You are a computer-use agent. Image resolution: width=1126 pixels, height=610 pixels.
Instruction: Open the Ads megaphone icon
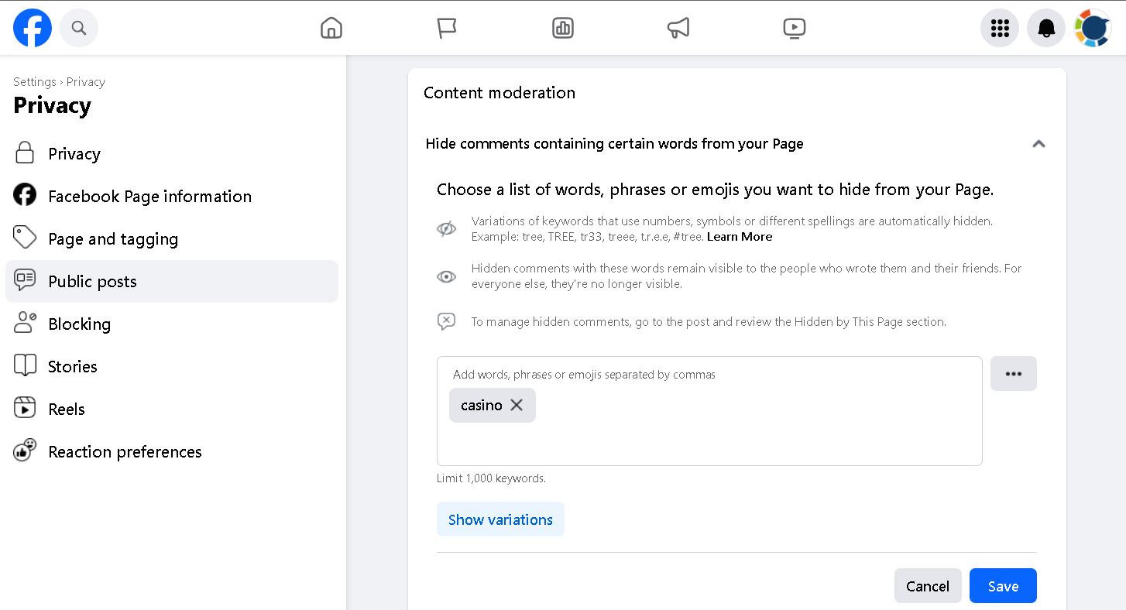(678, 28)
